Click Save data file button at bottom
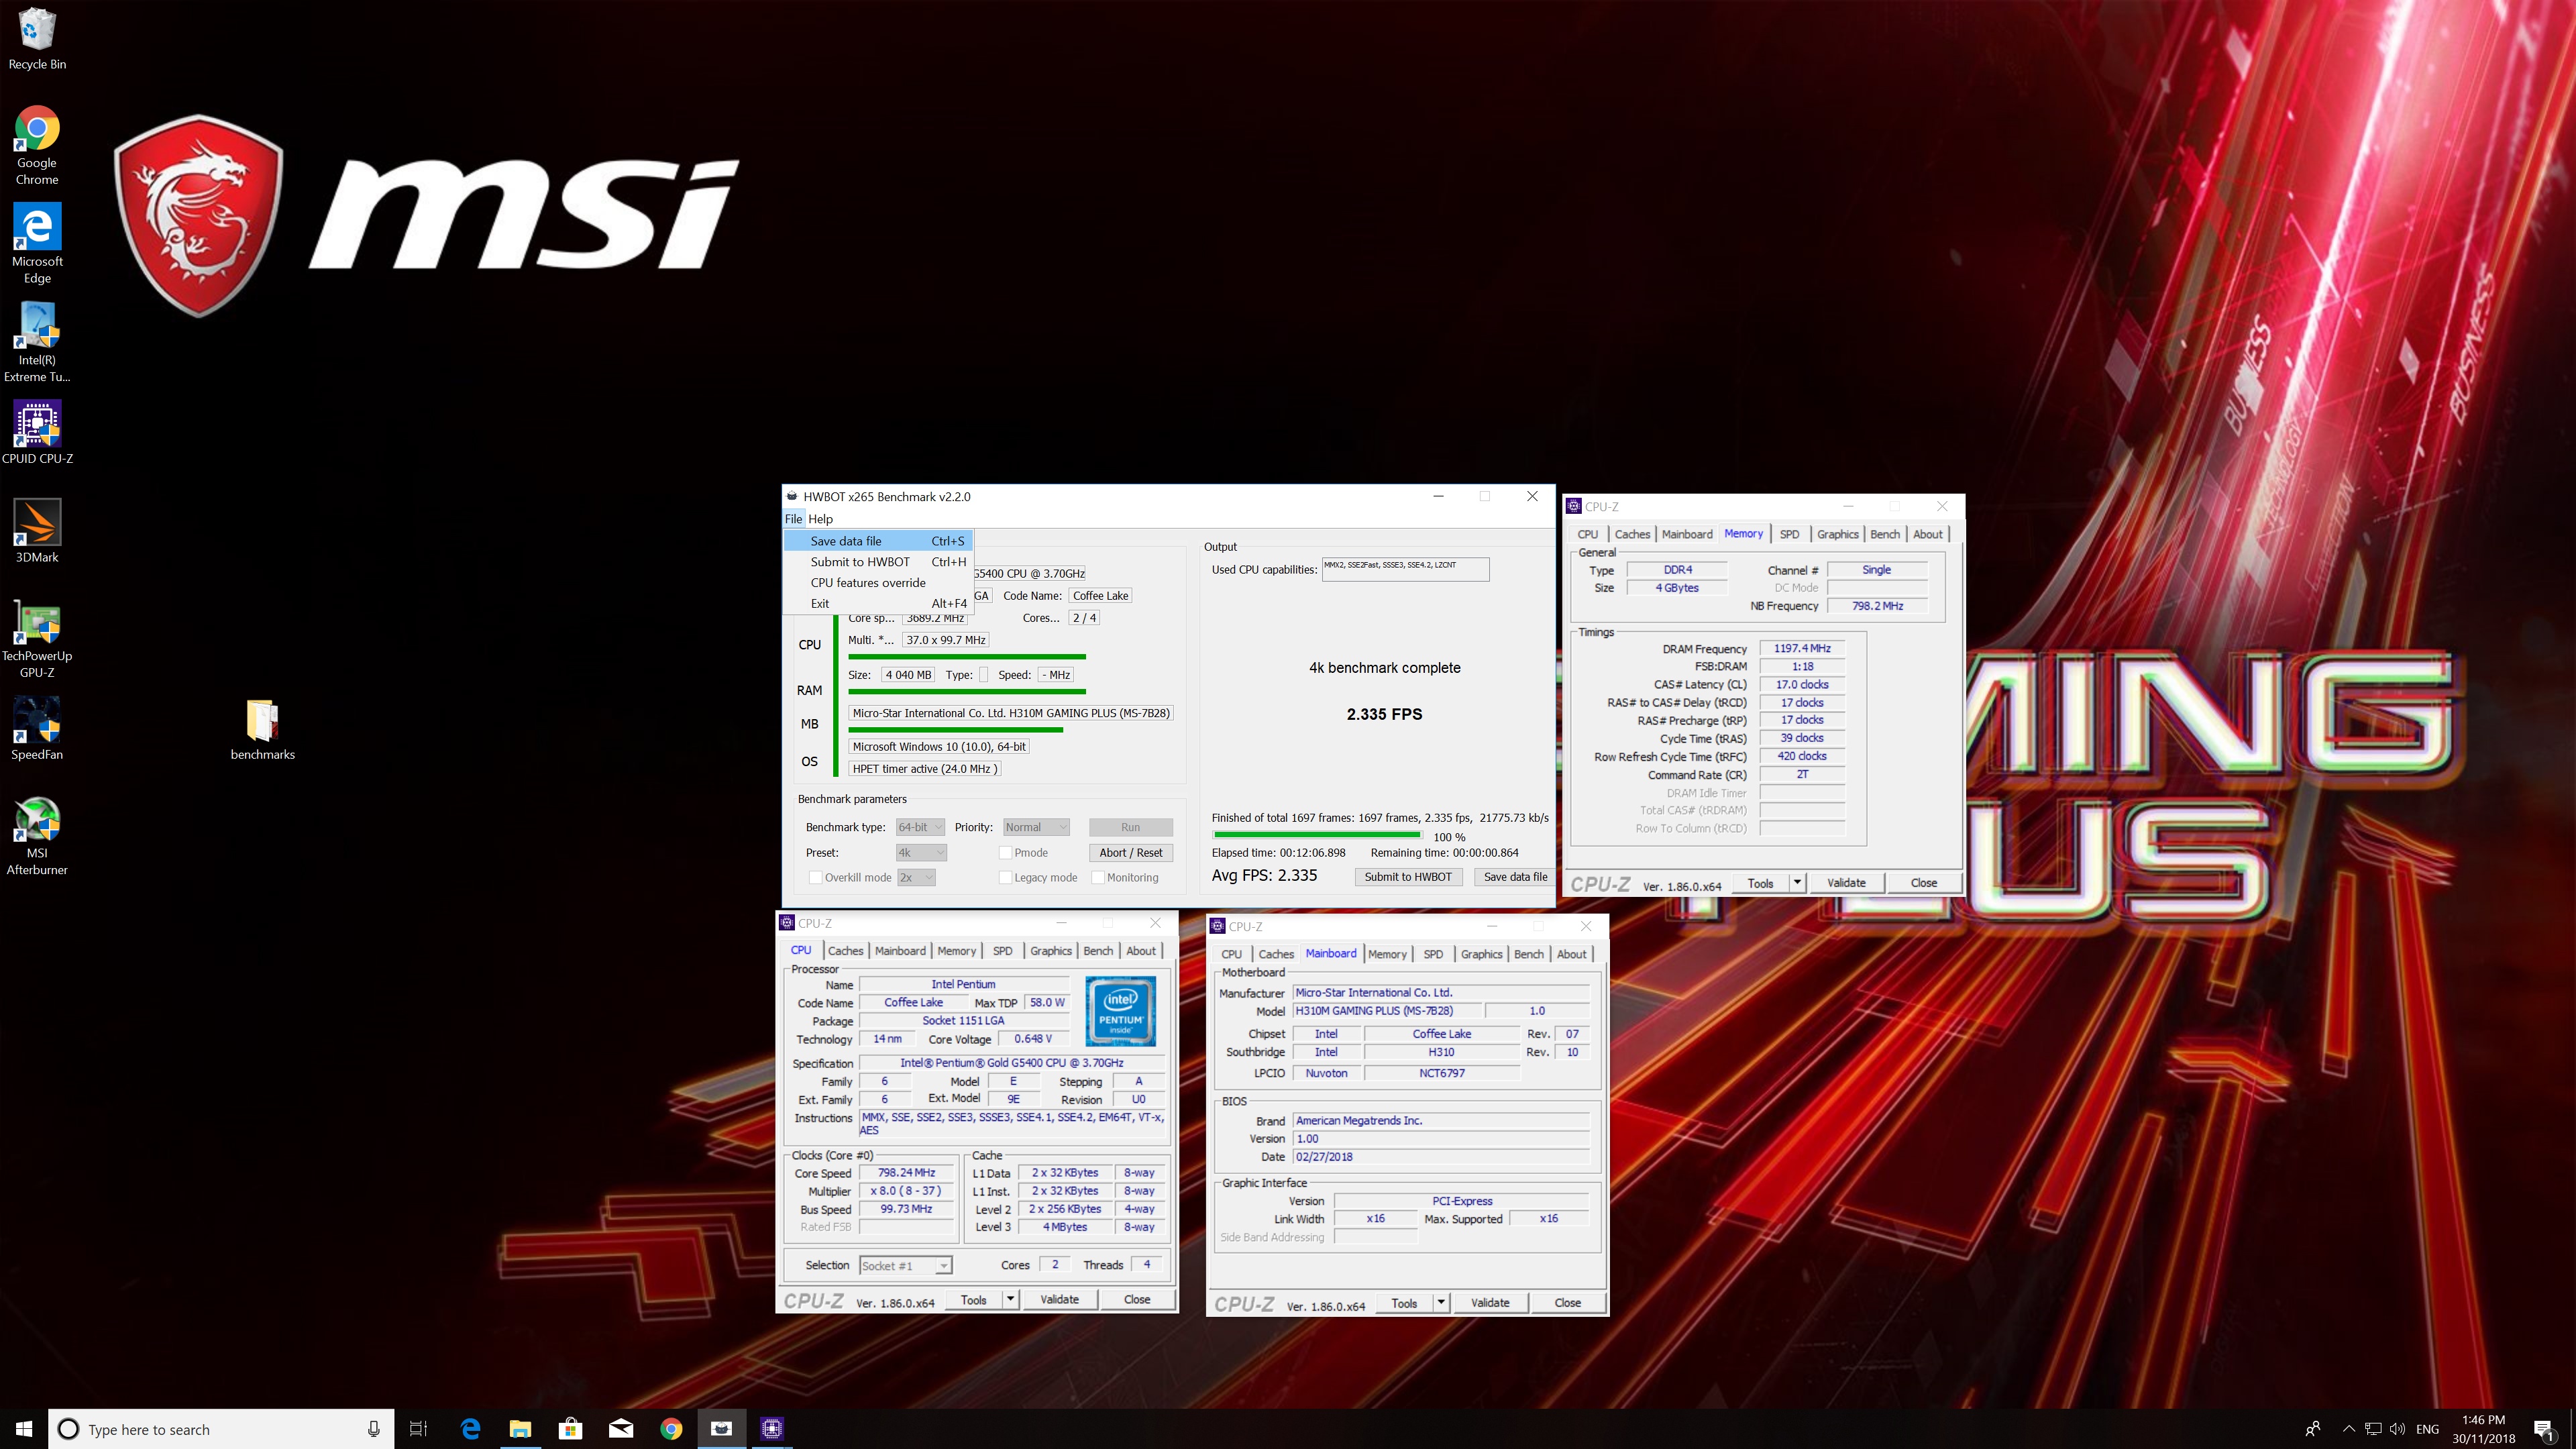This screenshot has height=1449, width=2576. pos(1514,877)
